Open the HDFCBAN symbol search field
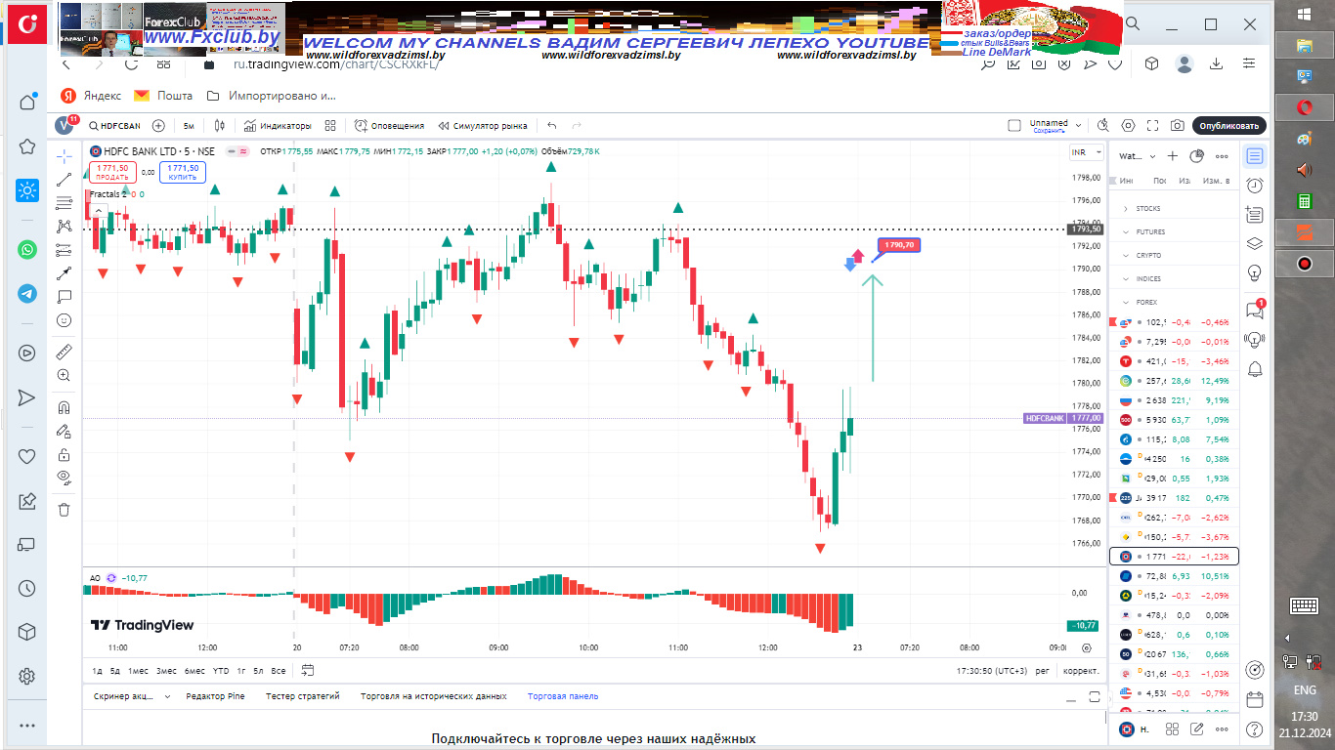1335x750 pixels. pos(114,126)
